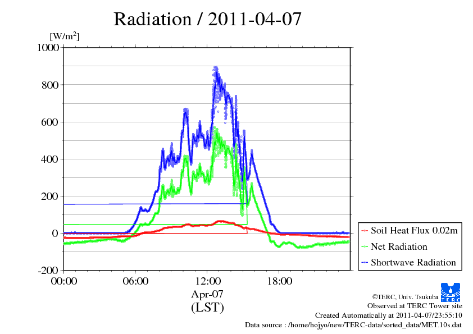Select the 'Soil Heat Flux 0.02m' legend label

coord(413,231)
